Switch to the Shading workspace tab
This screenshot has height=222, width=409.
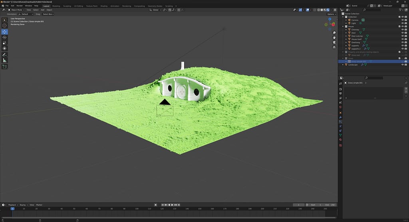pos(104,6)
